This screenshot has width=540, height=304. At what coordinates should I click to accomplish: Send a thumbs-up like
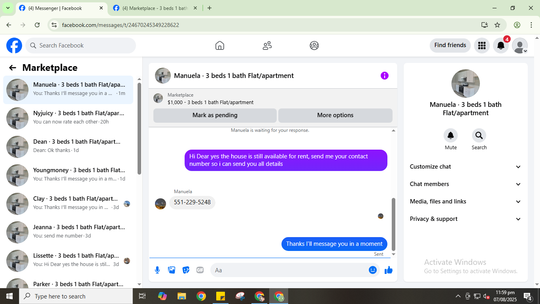click(x=389, y=270)
